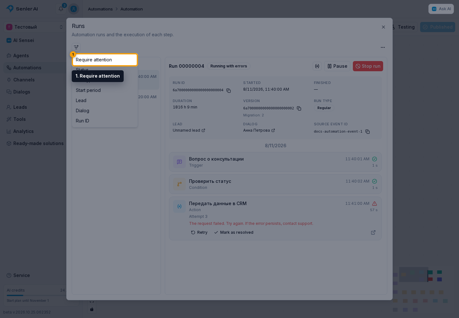
Task: Choose the Dialog filter option
Action: (x=105, y=111)
